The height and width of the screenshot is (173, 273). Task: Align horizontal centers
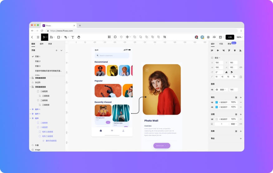[x=218, y=50]
